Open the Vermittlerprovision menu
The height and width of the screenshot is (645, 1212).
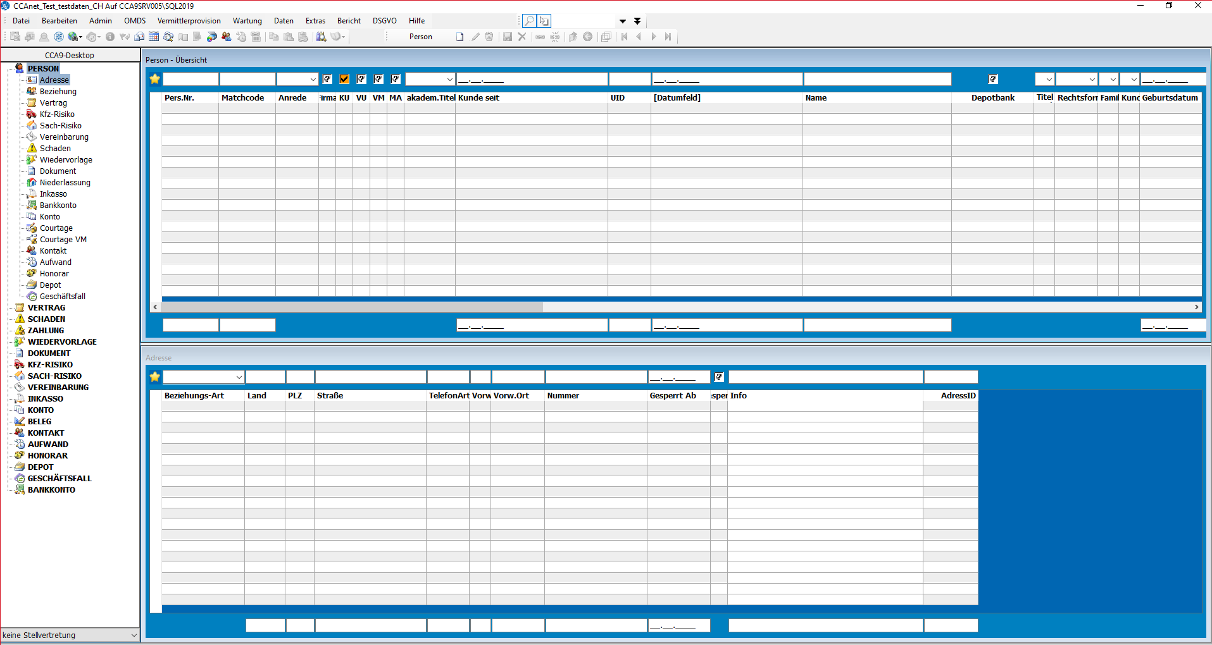pos(189,21)
